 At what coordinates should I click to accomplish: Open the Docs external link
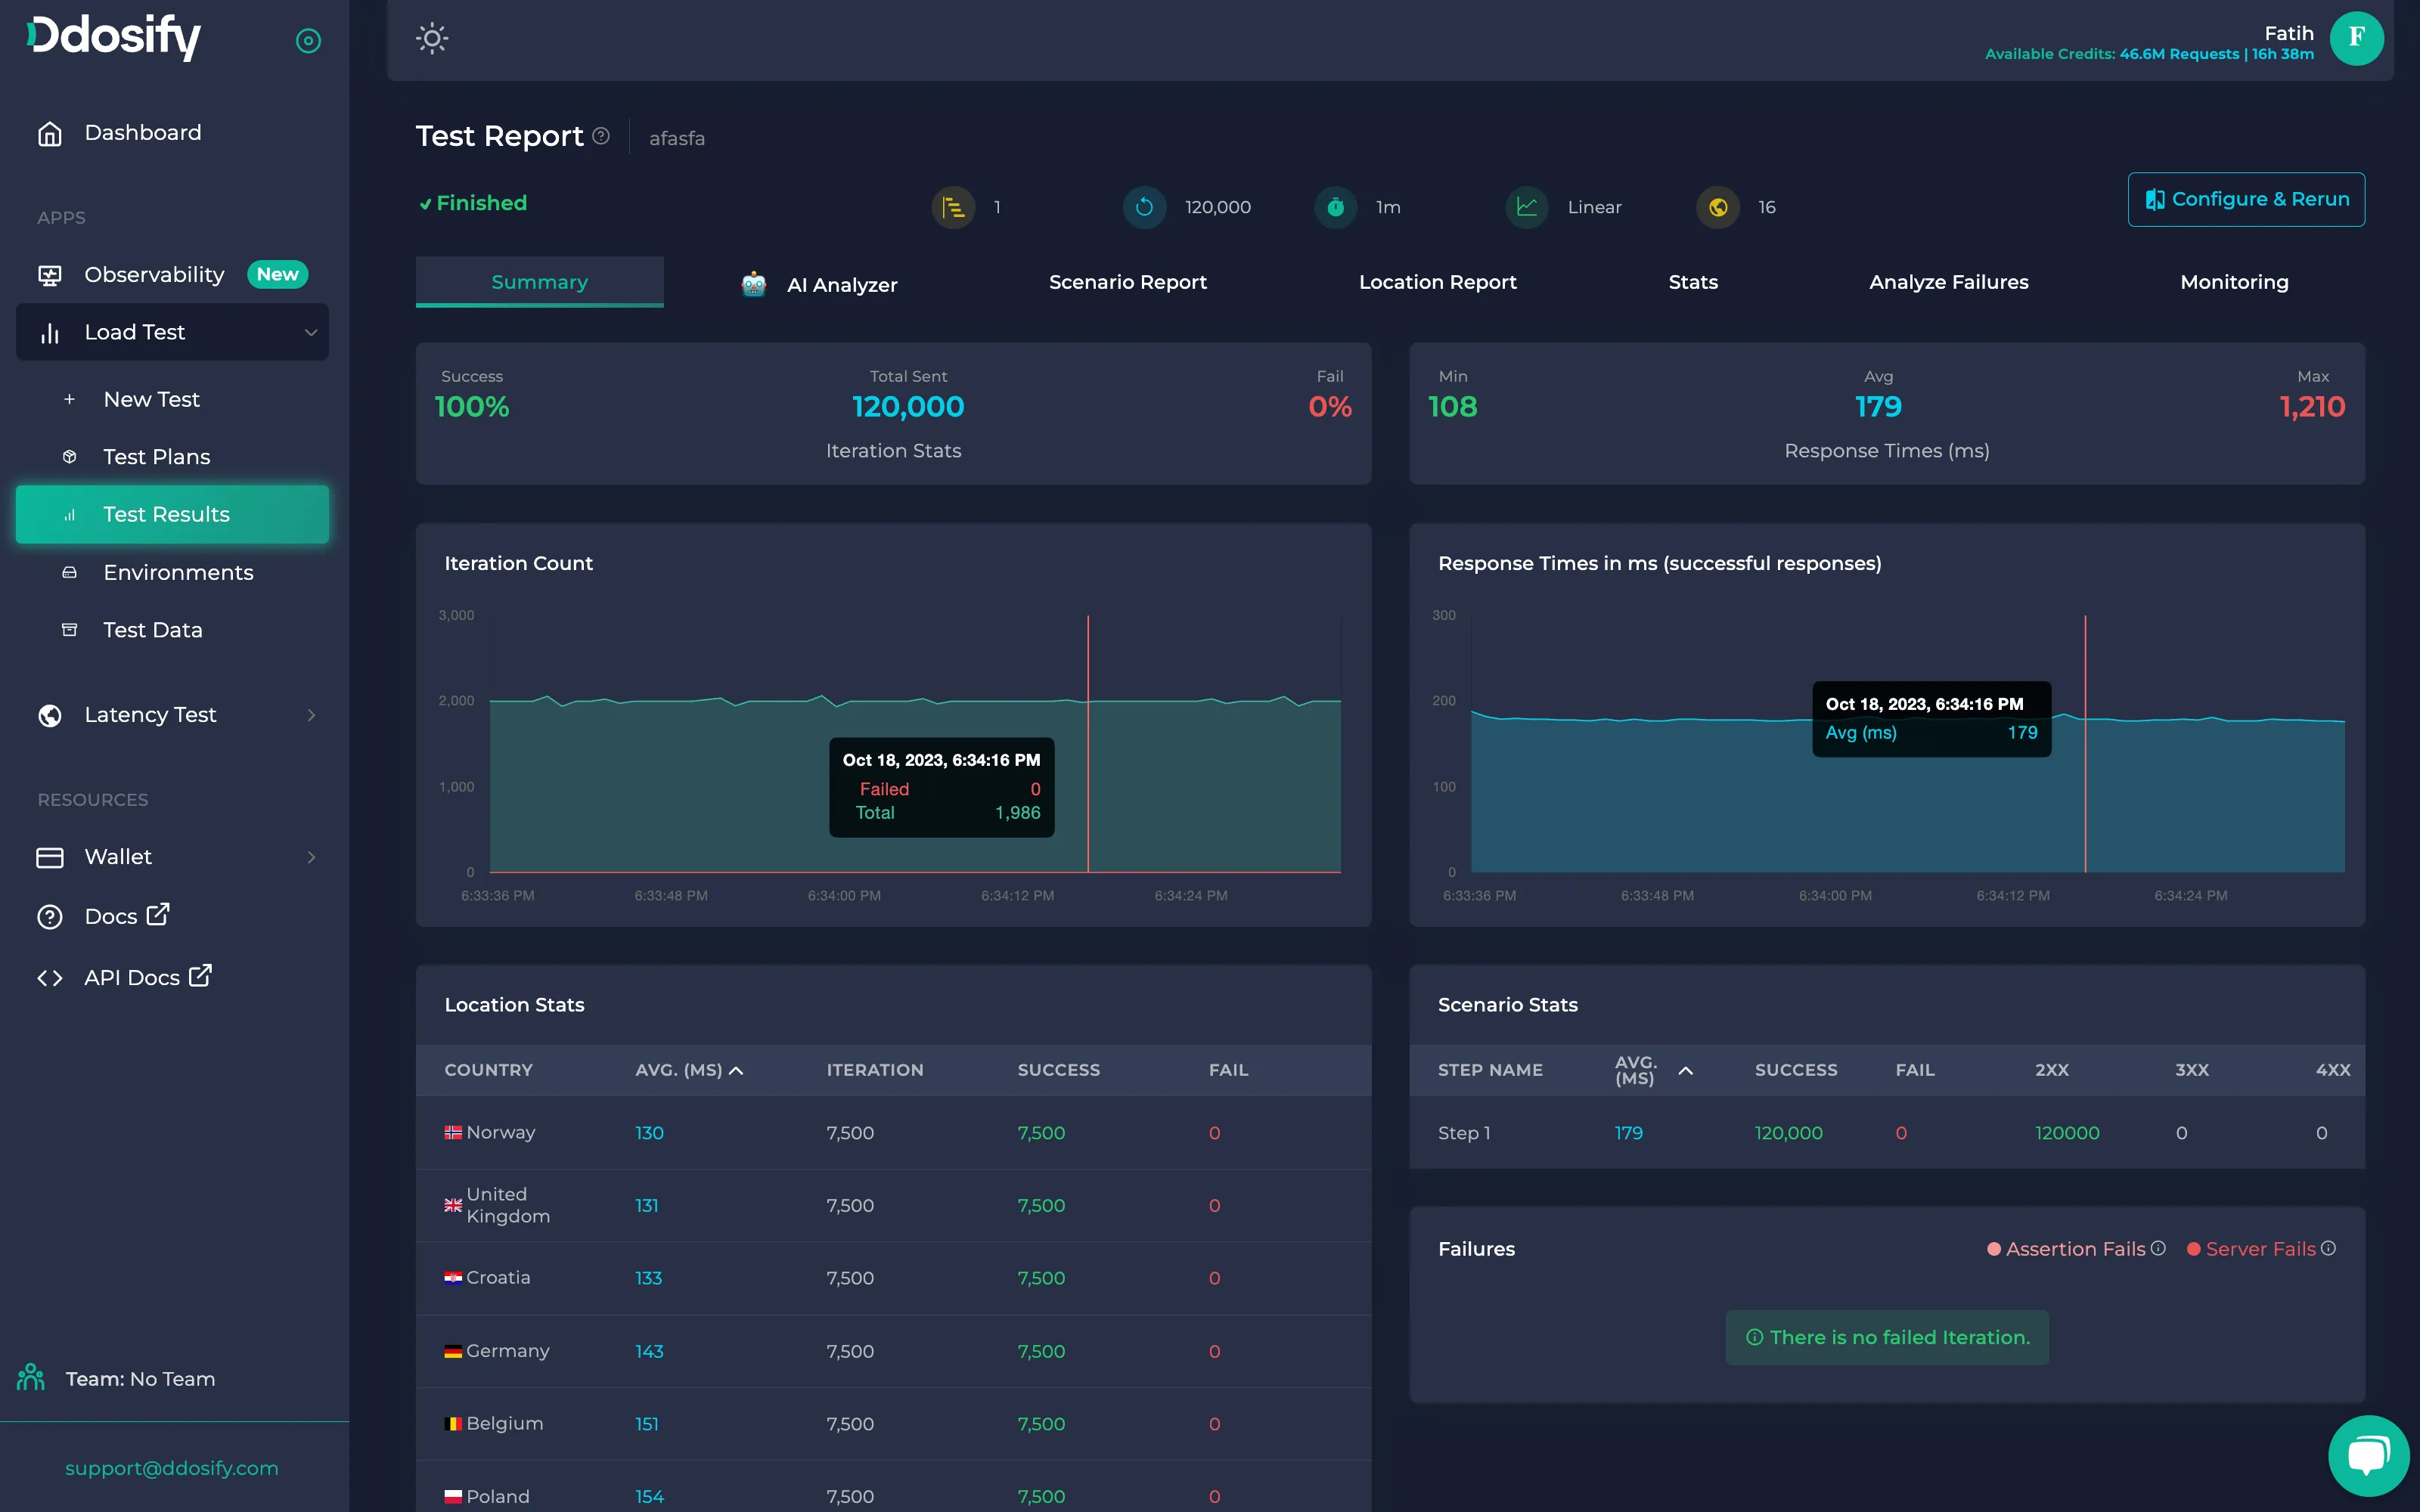[124, 915]
